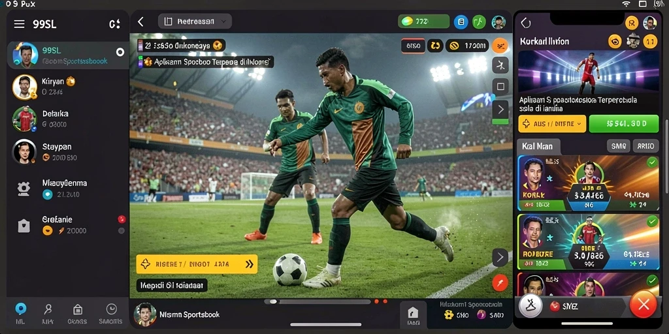Go back with the arrow left of Redreasan
The image size is (669, 334).
coord(141,22)
